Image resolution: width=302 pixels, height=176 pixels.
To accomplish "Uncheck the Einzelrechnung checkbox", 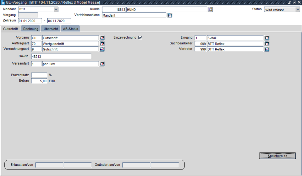I will pos(140,37).
